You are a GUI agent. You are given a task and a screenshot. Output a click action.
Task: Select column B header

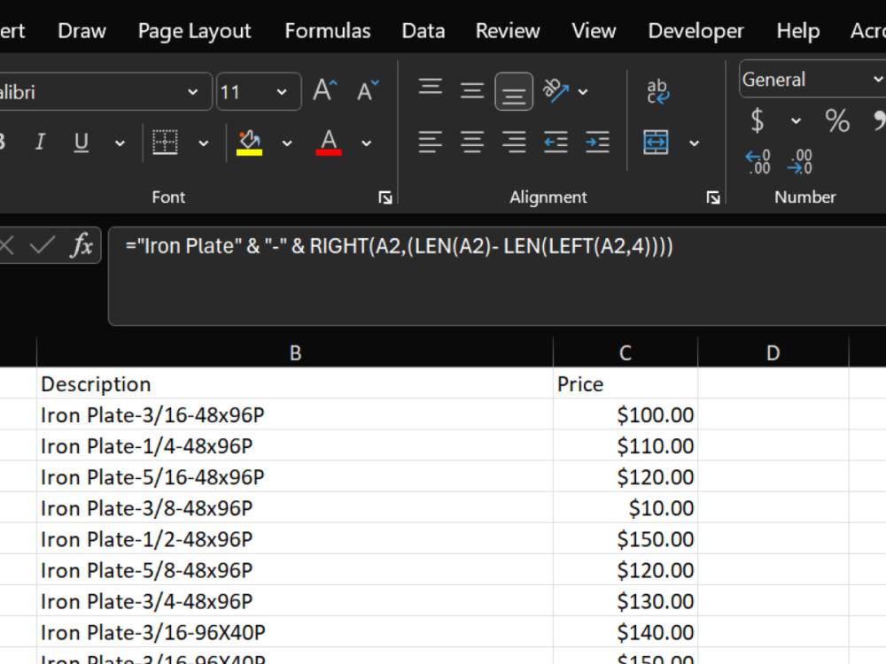tap(295, 352)
